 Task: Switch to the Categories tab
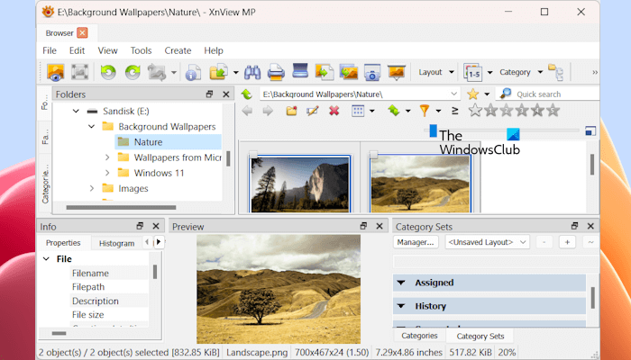click(419, 336)
